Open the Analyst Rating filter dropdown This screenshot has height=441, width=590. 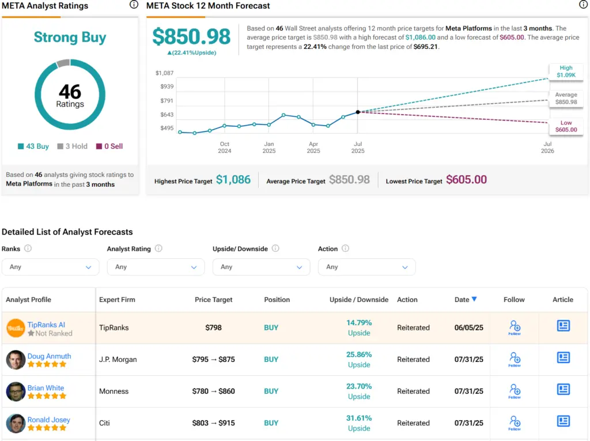(x=156, y=267)
